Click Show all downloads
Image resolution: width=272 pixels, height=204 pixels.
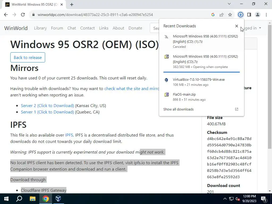pyautogui.click(x=178, y=109)
